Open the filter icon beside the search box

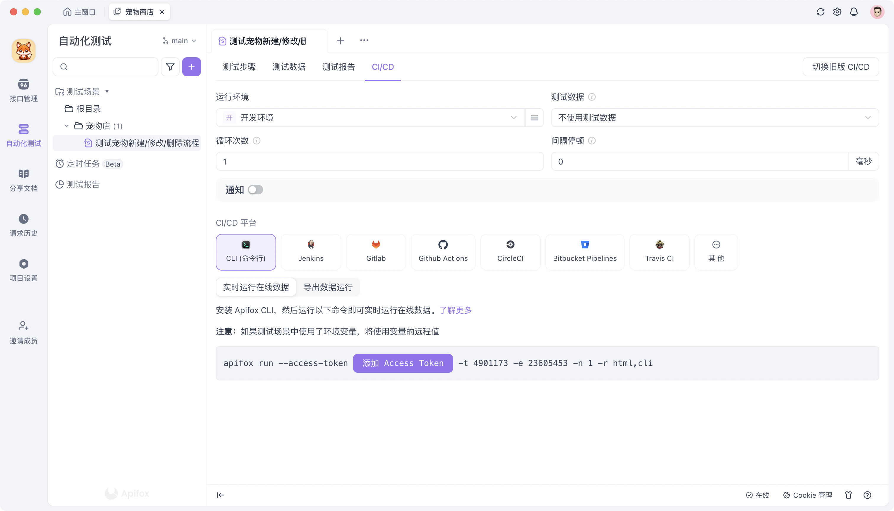[x=170, y=67]
